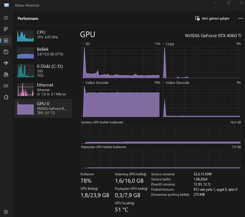
Task: Open the Video Encode engine dropdown
Action: click(x=95, y=83)
